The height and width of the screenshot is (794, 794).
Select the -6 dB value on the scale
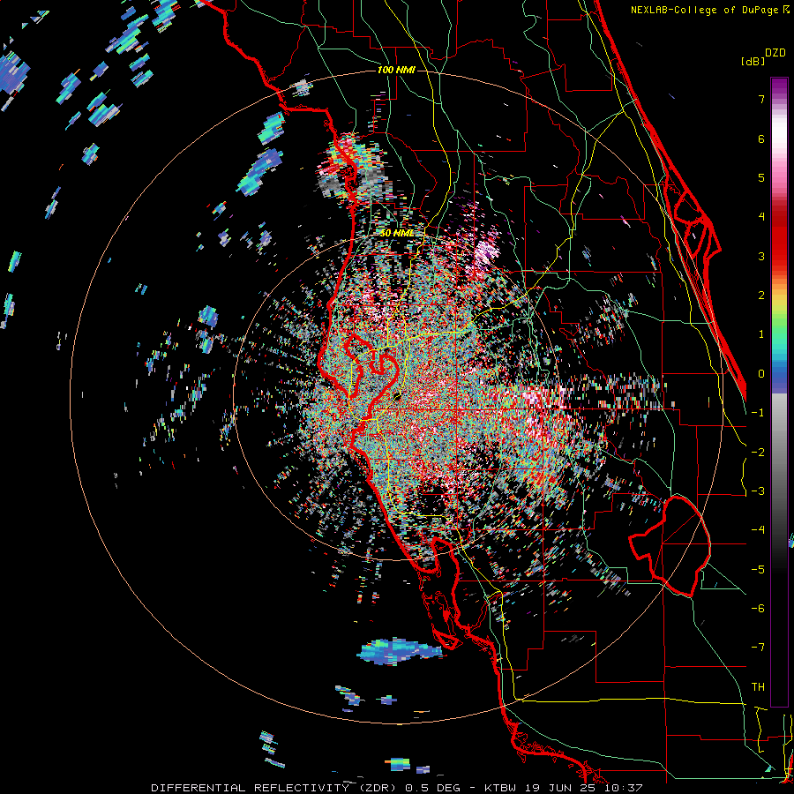(758, 609)
